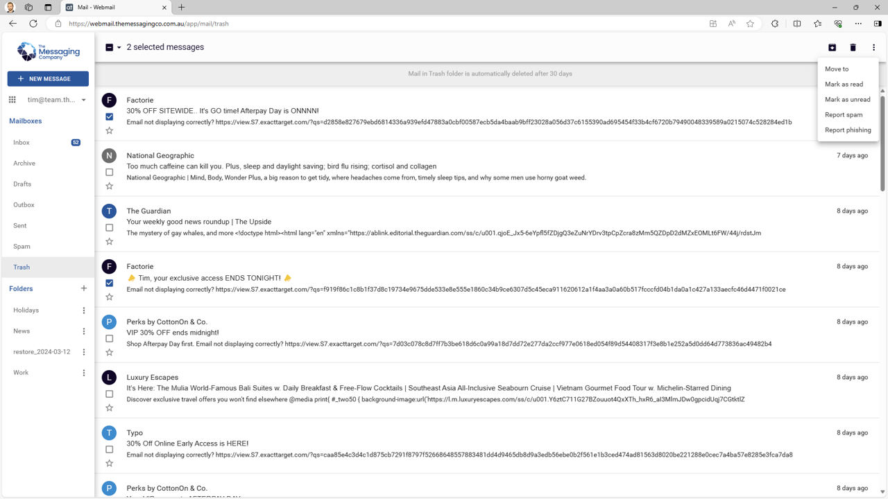Star the VIP 30% OFF CottonOn message
The image size is (888, 499).
pos(109,352)
